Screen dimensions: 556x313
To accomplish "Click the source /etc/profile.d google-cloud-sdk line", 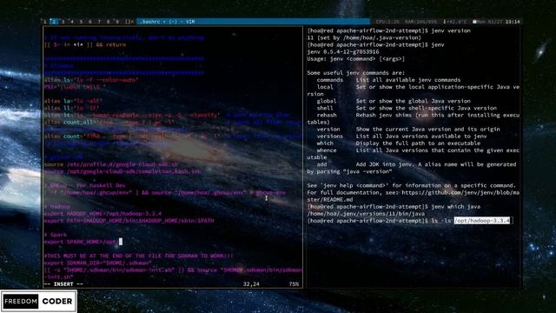I will coord(111,164).
